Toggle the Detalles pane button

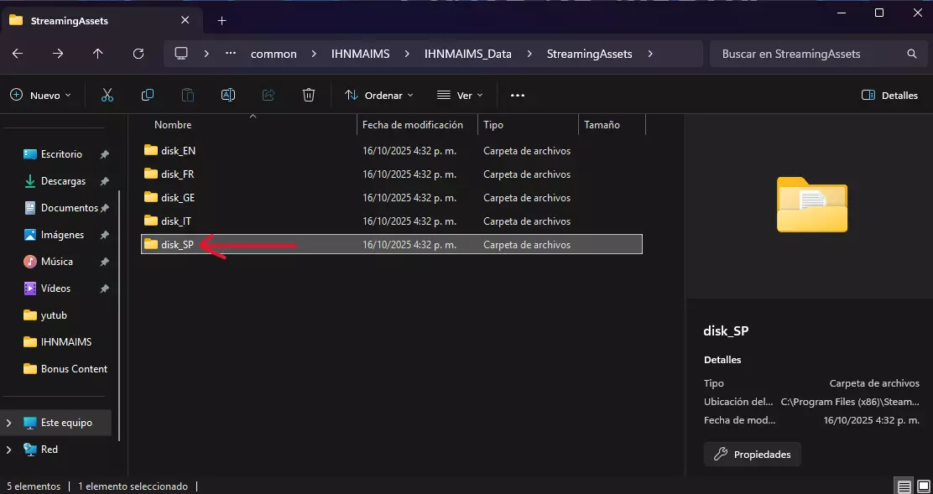coord(889,96)
